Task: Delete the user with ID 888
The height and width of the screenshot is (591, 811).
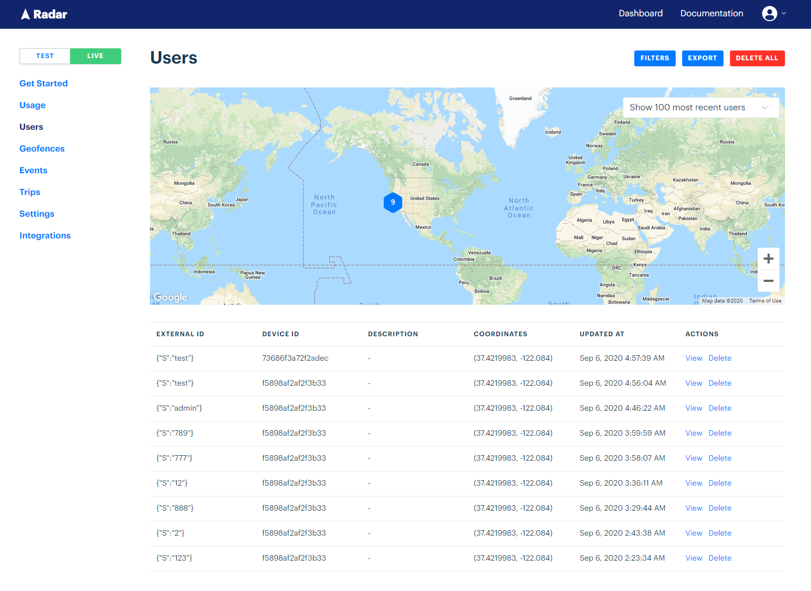Action: (x=720, y=508)
